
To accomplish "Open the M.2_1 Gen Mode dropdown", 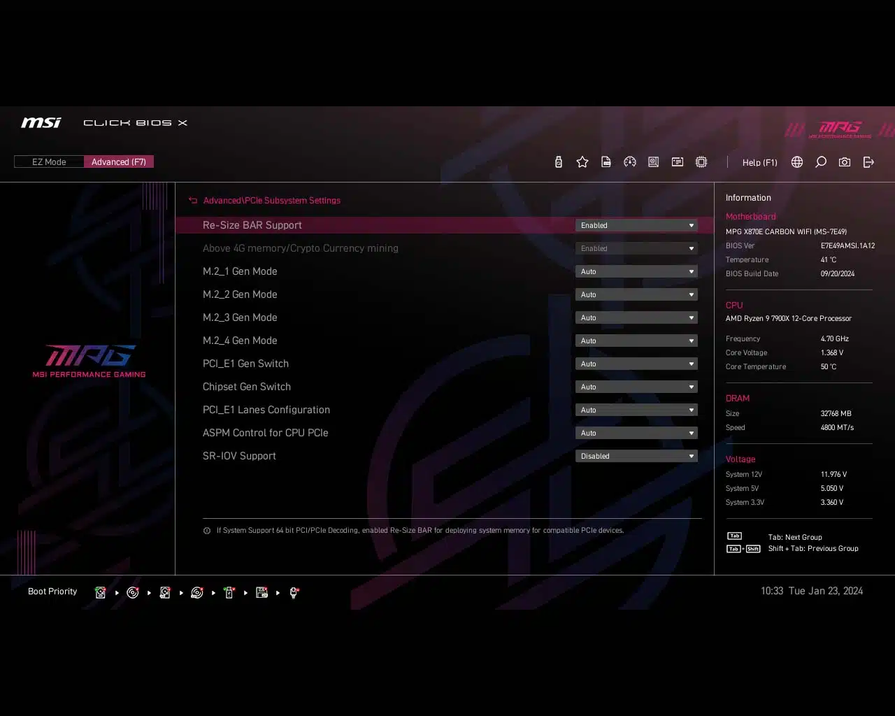I will (x=636, y=271).
